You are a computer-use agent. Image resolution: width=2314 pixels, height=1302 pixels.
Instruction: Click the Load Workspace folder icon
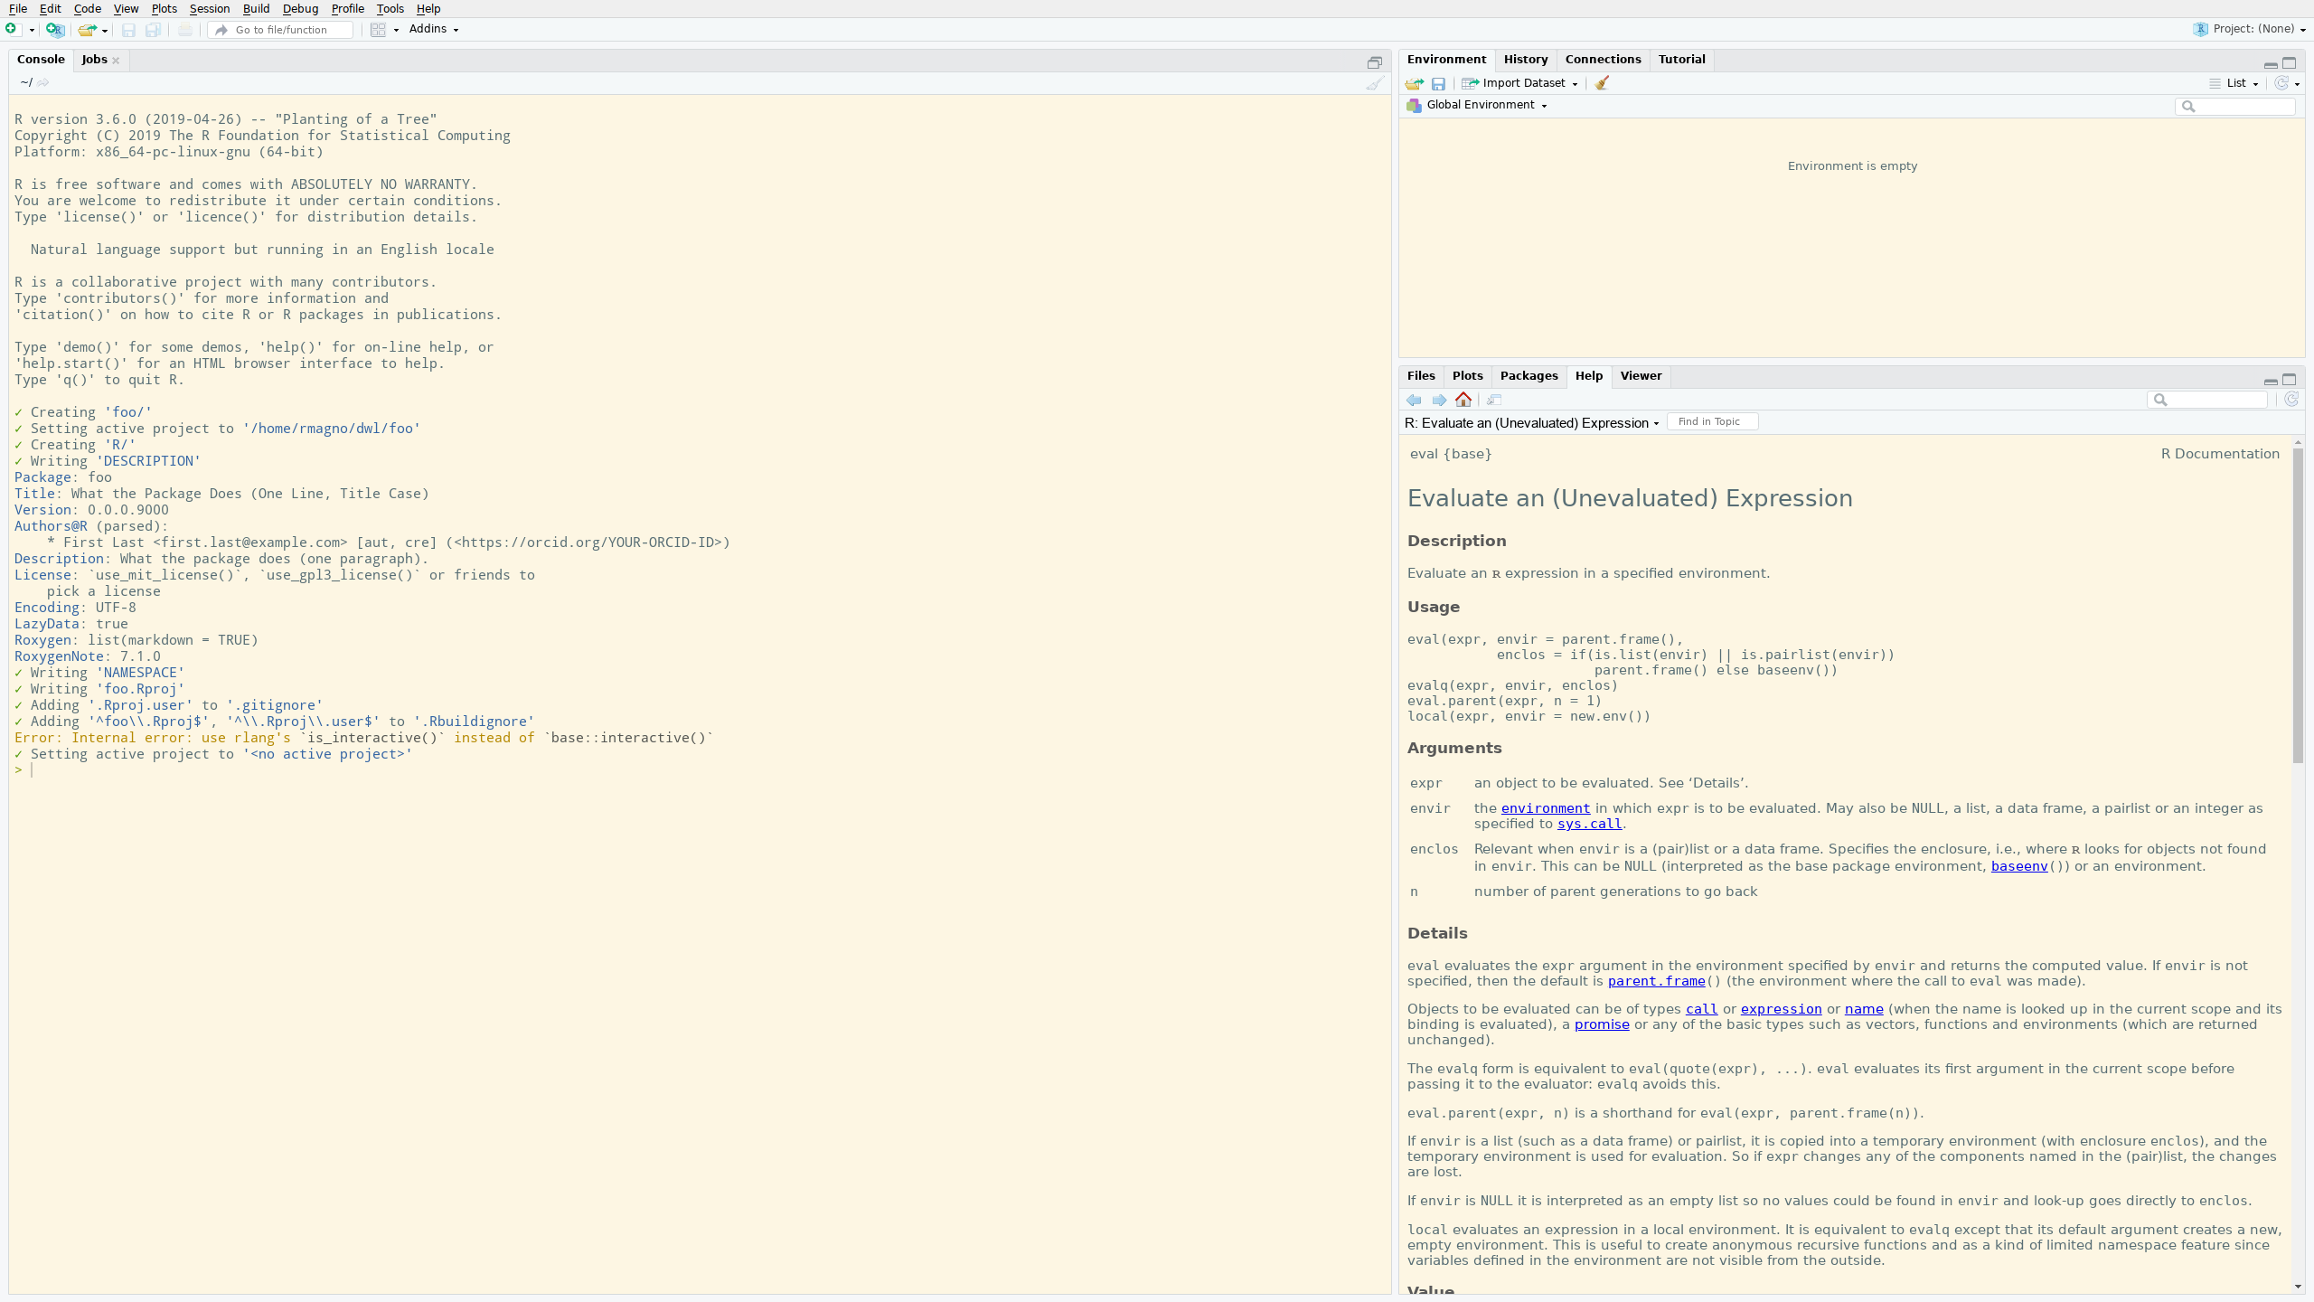tap(1414, 83)
